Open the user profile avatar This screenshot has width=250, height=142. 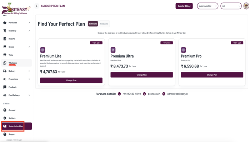tap(246, 6)
